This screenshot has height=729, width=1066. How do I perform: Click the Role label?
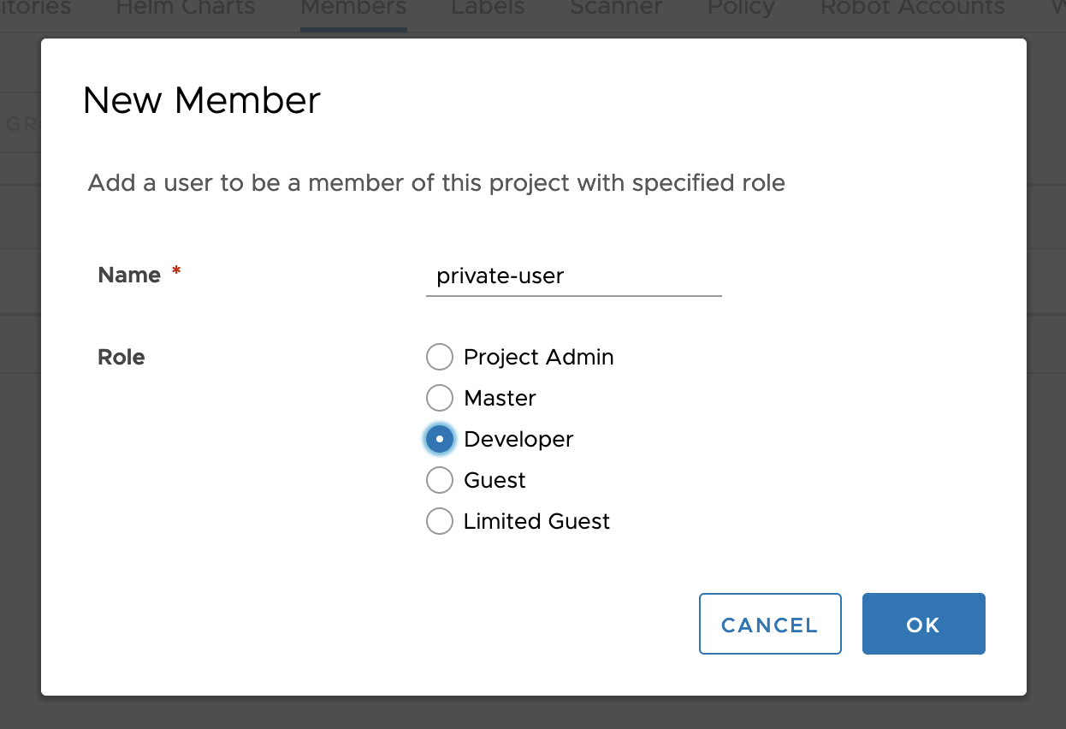click(121, 357)
